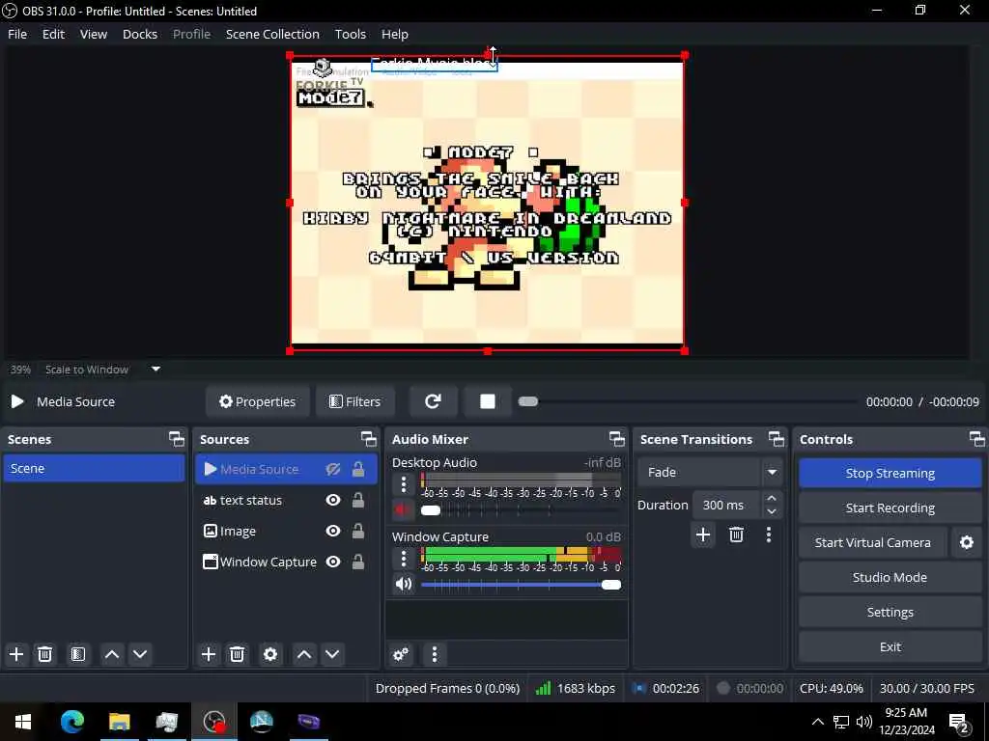Open source properties gear icon

coord(270,655)
